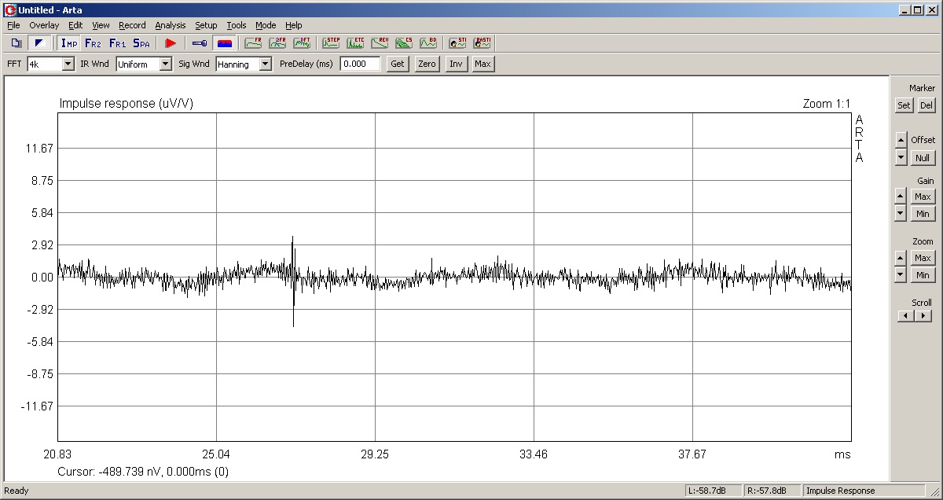The height and width of the screenshot is (500, 943).
Task: Decrease Gain with the down arrow
Action: point(901,214)
